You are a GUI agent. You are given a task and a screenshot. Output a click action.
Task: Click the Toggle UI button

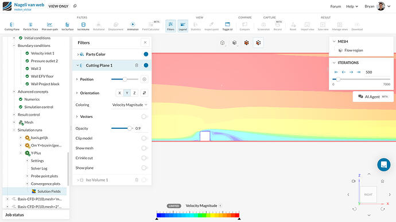tap(227, 26)
